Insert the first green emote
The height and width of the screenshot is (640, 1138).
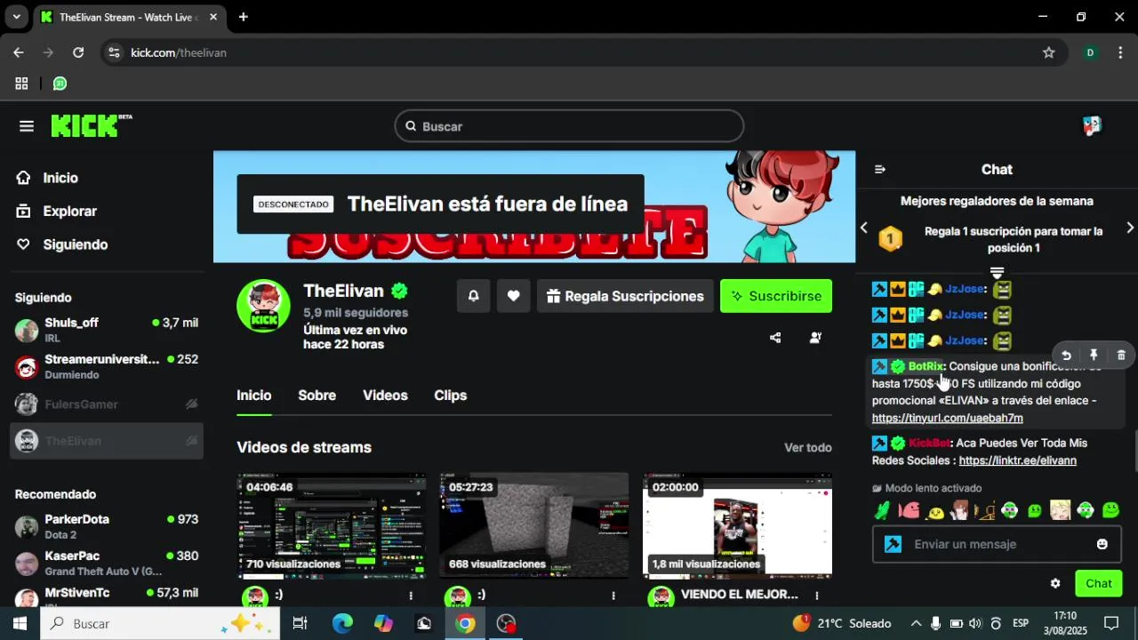(x=882, y=510)
